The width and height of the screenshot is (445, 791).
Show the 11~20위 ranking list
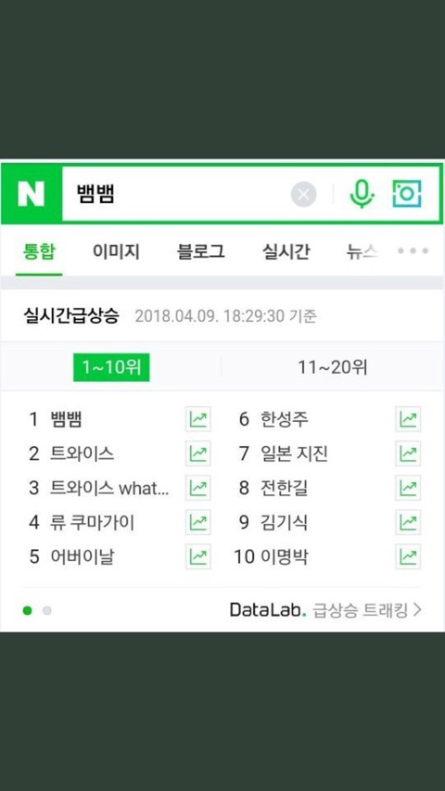[x=333, y=367]
